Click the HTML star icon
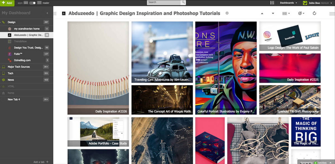335x164 pixels. (x=3, y=86)
